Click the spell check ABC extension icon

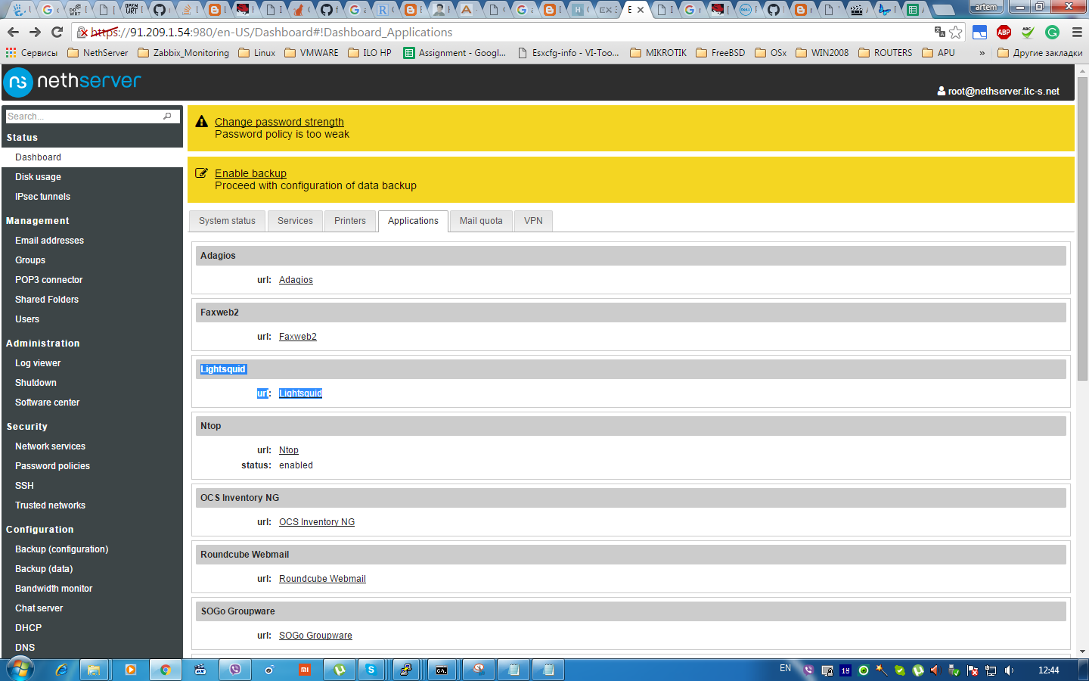(1028, 32)
